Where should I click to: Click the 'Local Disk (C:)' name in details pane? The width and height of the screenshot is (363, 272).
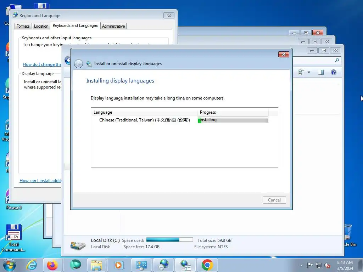(105, 240)
